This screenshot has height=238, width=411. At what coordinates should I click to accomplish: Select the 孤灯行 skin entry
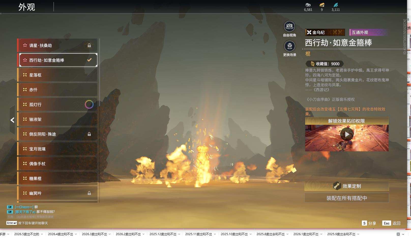tap(57, 104)
